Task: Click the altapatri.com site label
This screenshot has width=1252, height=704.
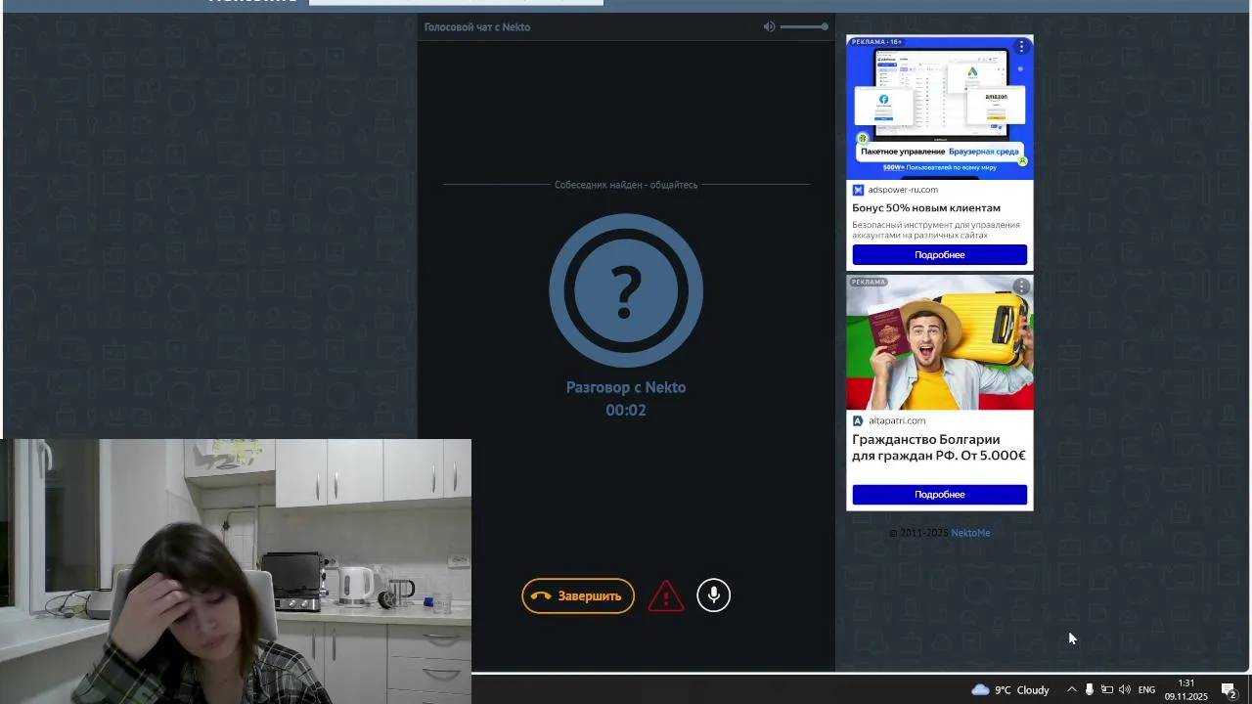Action: tap(897, 420)
